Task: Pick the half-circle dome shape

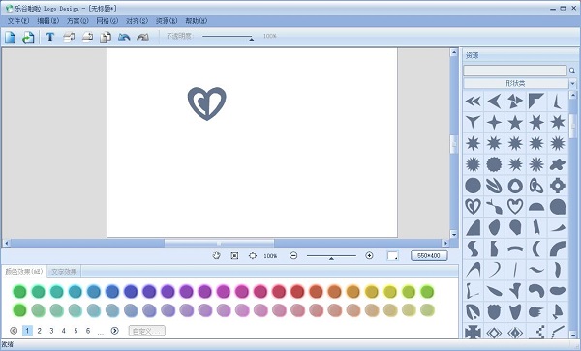Action: [536, 207]
